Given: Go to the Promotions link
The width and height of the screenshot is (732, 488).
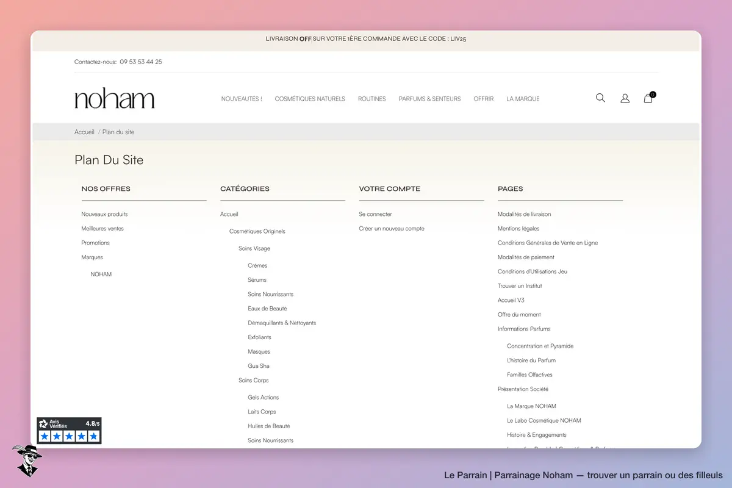Looking at the screenshot, I should coord(96,243).
